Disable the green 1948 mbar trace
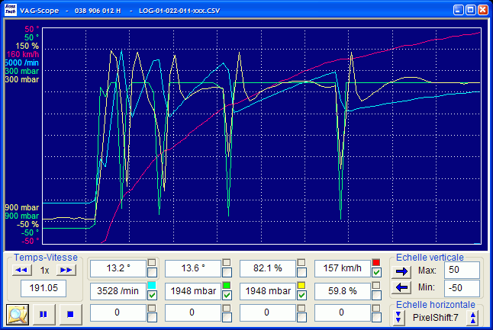Viewport: 493px width, 330px height. (227, 296)
